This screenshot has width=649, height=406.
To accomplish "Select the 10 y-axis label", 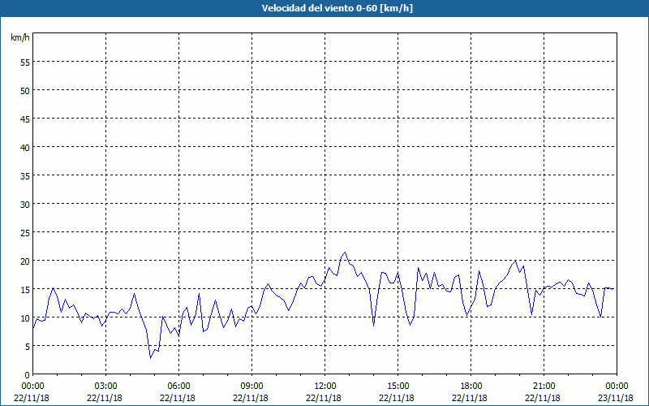I will coord(25,318).
